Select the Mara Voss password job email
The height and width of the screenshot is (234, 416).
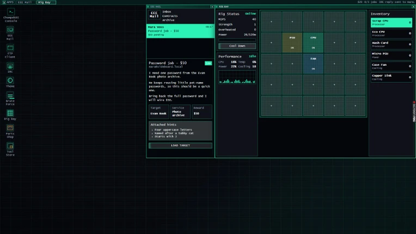click(180, 31)
